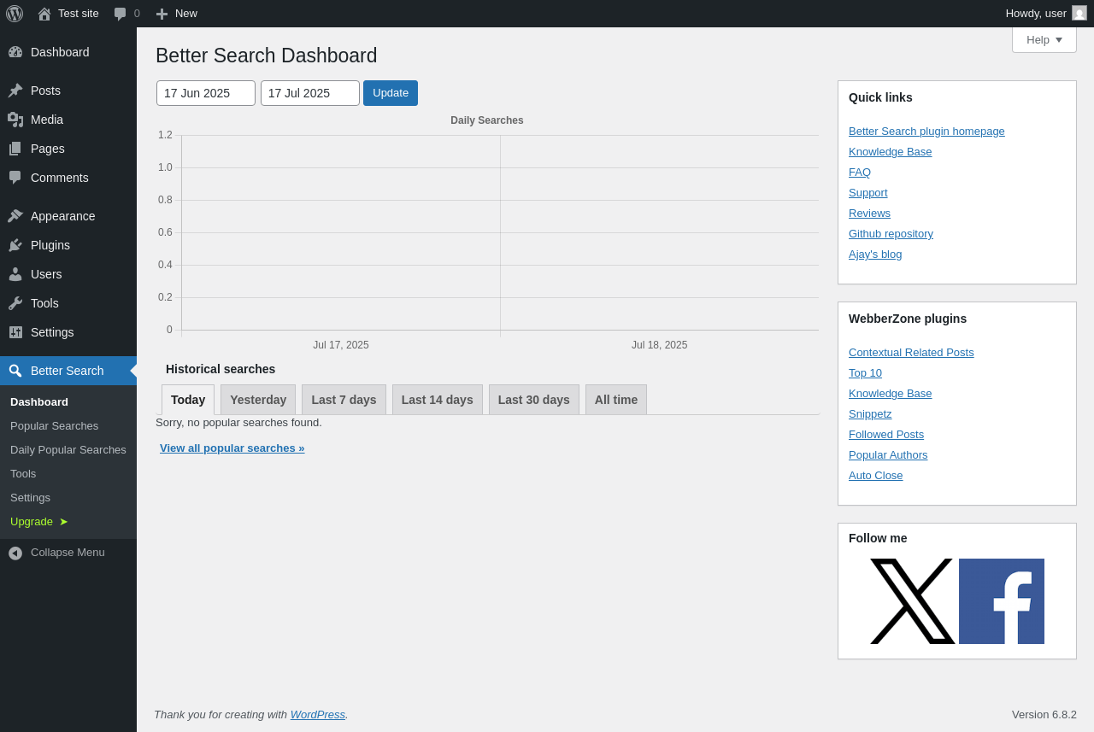The image size is (1094, 732).
Task: Open Knowledge Base under WebberZone plugins
Action: (x=891, y=393)
